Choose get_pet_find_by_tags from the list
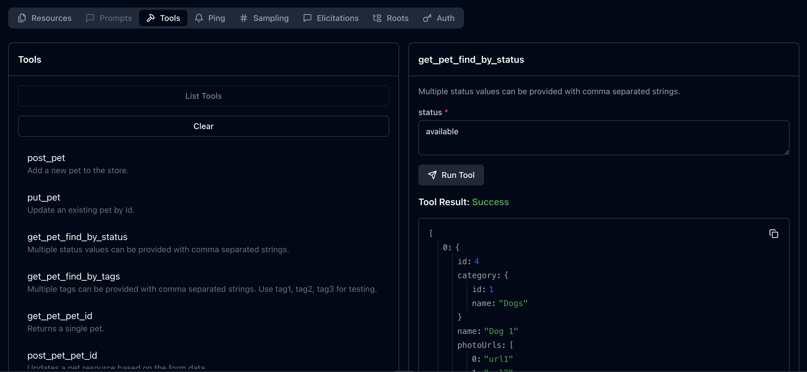807x372 pixels. tap(74, 277)
